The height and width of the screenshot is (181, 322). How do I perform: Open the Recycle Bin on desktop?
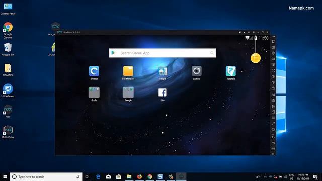pos(8,49)
